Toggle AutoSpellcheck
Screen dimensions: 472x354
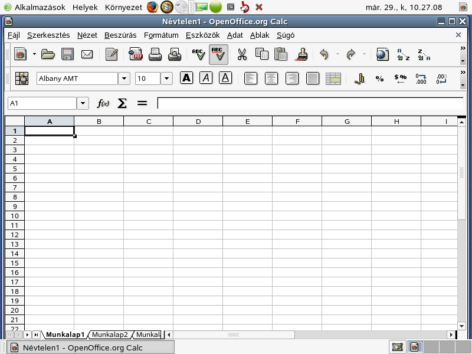[x=218, y=54]
